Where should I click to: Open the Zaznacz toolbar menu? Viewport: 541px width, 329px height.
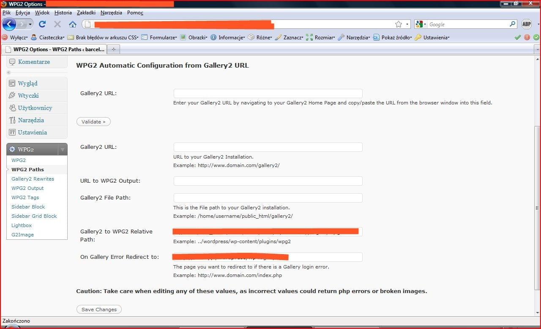(x=289, y=37)
